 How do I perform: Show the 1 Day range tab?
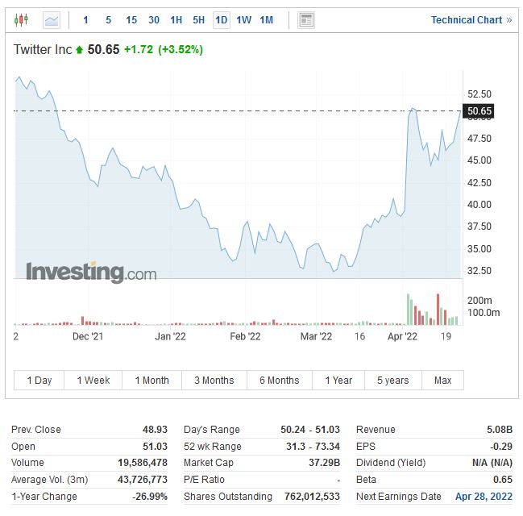(39, 380)
